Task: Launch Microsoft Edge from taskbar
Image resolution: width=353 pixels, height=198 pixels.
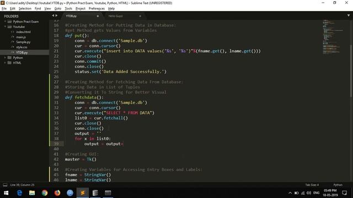Action: [x=20, y=193]
